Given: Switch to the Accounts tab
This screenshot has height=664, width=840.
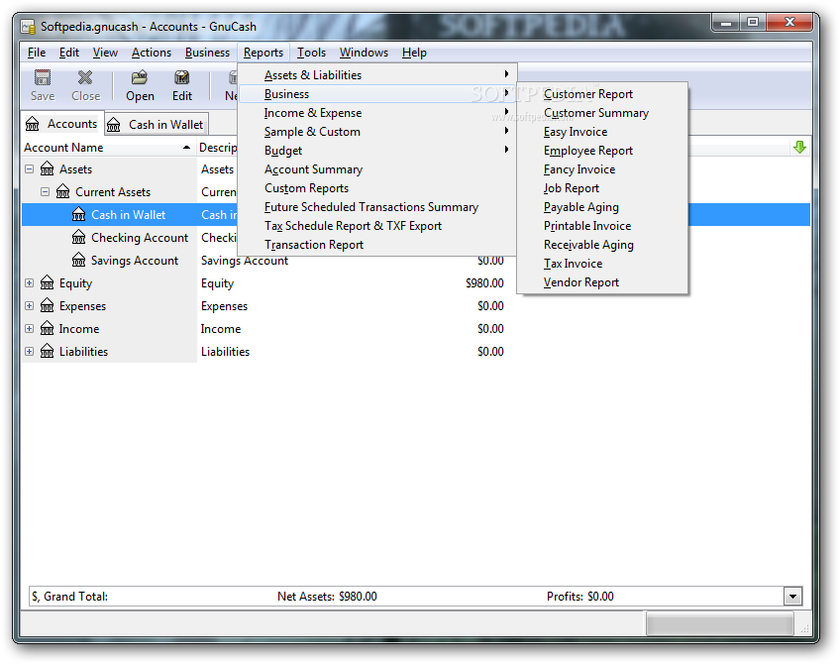Looking at the screenshot, I should (62, 124).
